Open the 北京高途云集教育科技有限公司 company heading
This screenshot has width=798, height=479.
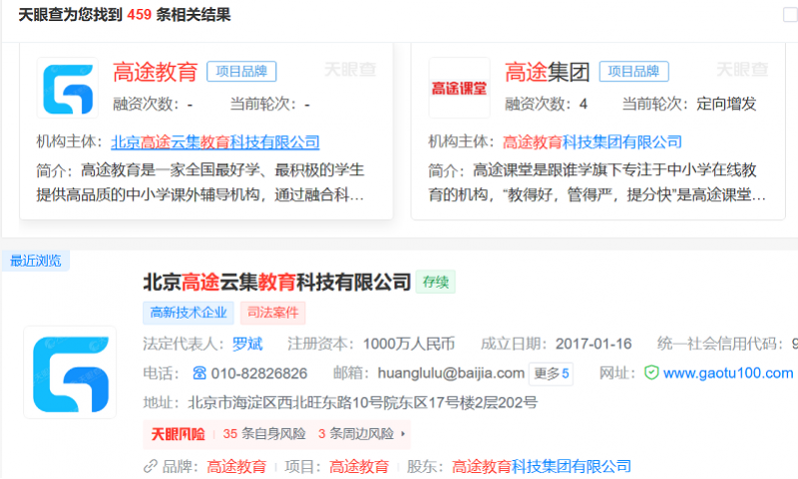click(276, 282)
